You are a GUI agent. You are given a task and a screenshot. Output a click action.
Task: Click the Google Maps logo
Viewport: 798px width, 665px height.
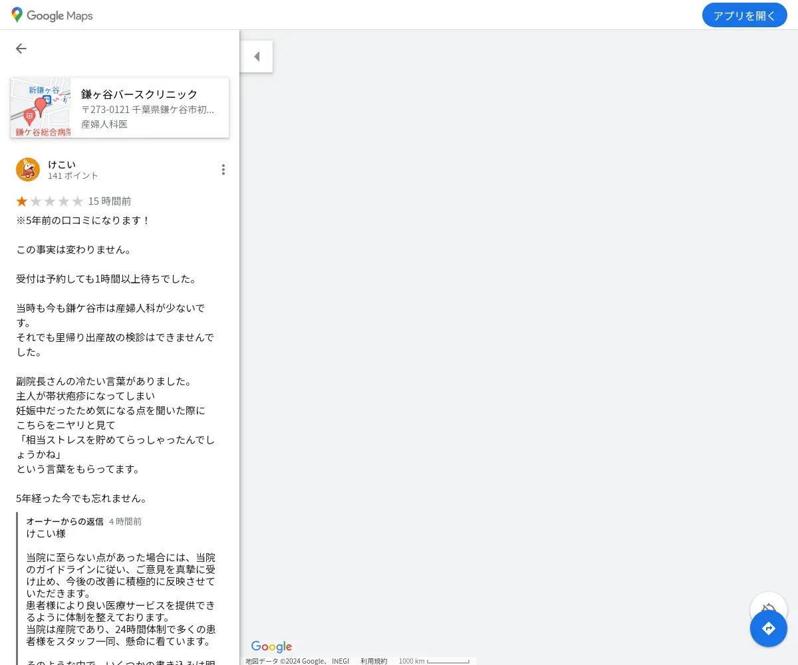(x=52, y=15)
